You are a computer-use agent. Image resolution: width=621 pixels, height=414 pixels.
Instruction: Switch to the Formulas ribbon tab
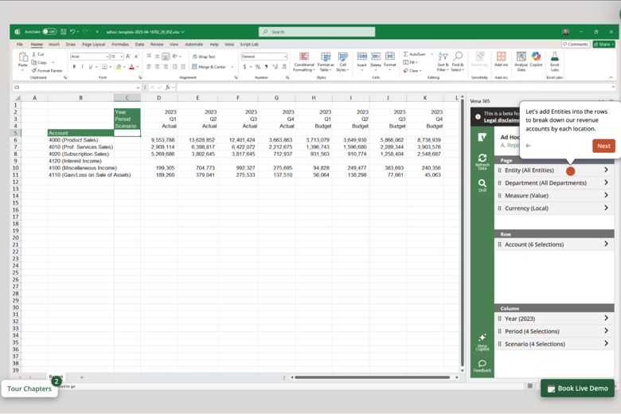coord(120,45)
